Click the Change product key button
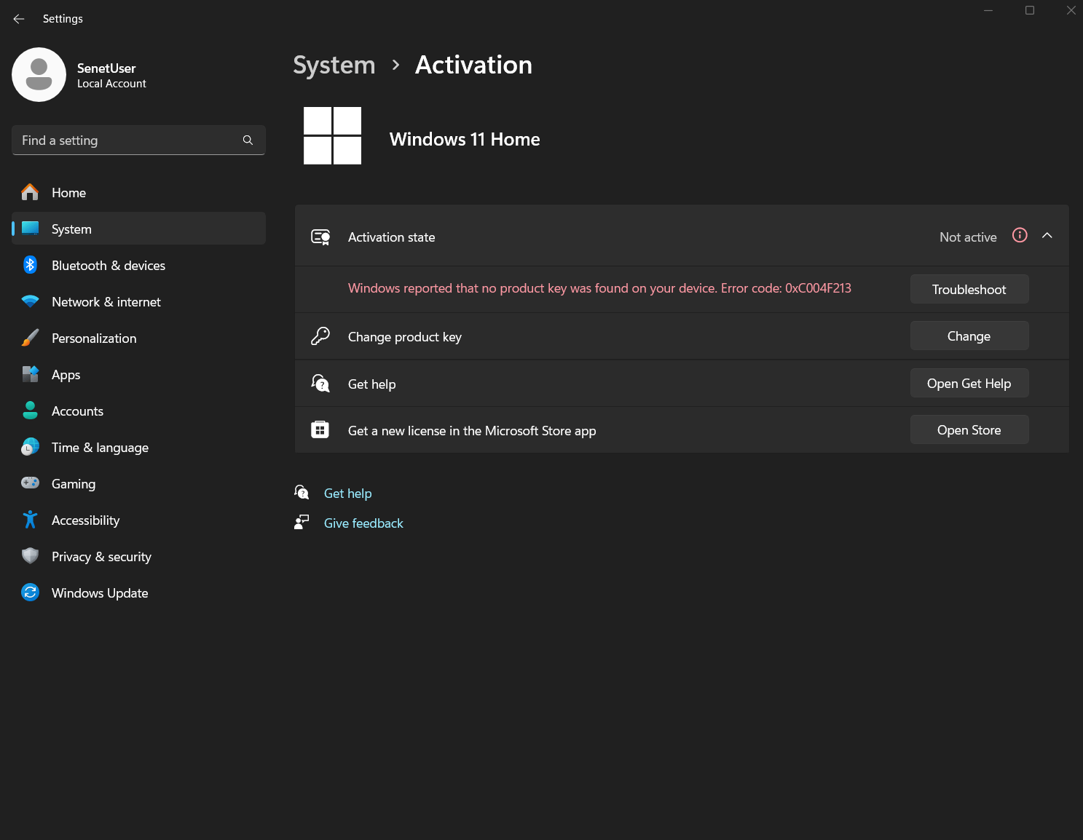 (x=969, y=336)
